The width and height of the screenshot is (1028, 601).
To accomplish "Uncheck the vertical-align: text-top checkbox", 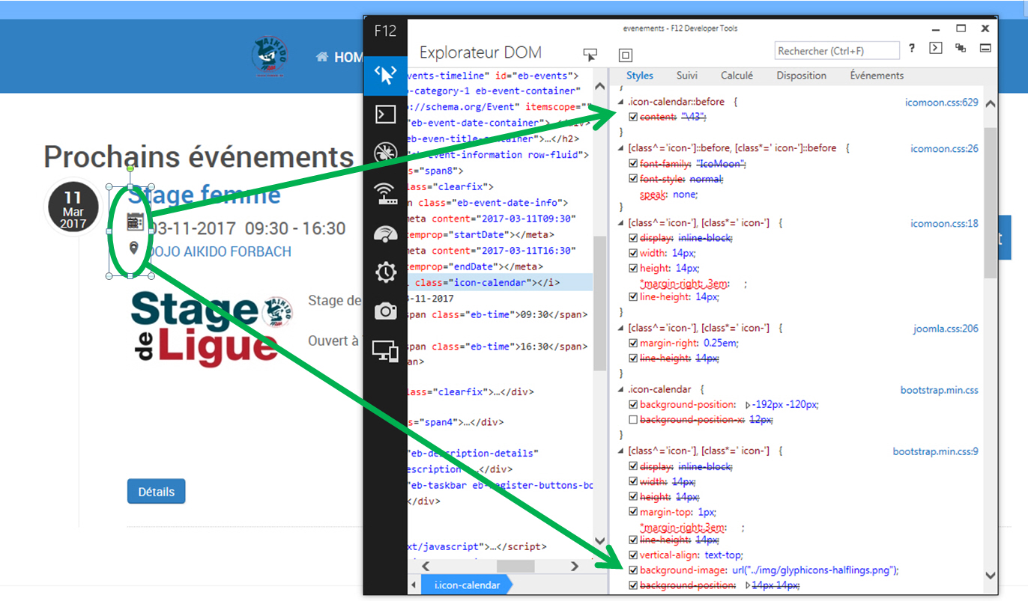I will tap(633, 555).
